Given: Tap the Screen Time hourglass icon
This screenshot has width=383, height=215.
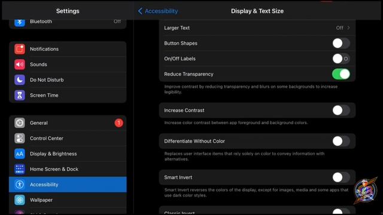Looking at the screenshot, I should [20, 95].
